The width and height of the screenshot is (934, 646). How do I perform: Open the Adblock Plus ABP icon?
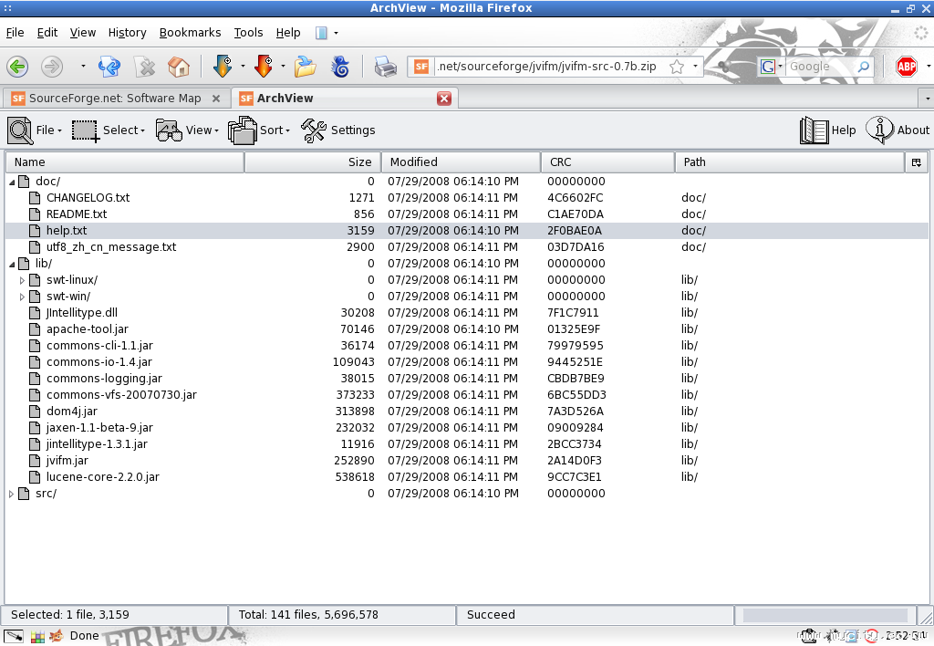907,66
